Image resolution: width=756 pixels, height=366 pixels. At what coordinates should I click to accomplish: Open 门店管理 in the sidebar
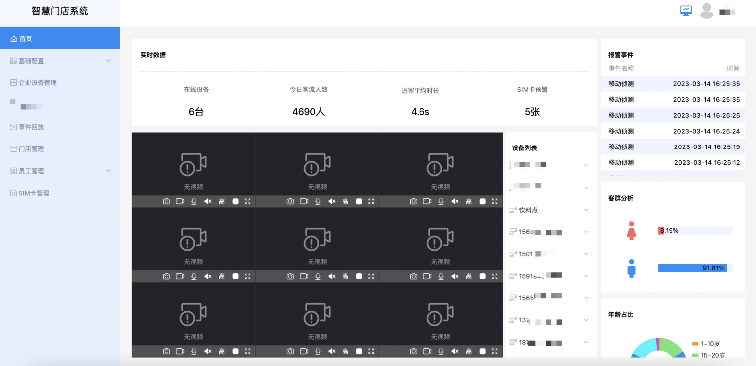60,149
